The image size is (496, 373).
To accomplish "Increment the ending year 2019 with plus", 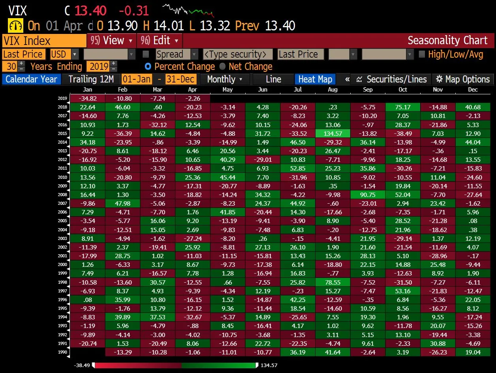I will tap(114, 63).
